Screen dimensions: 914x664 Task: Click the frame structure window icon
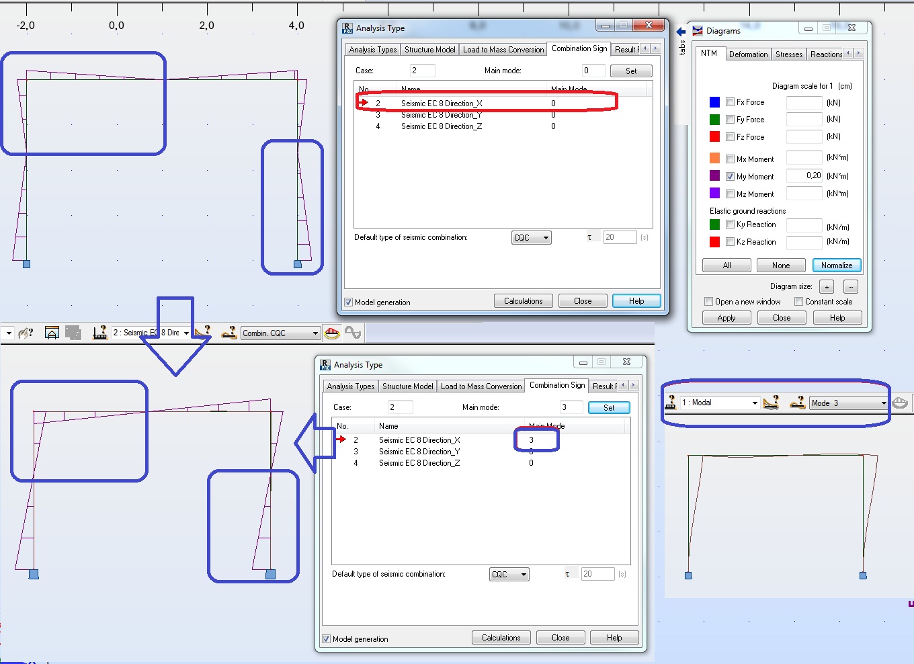52,332
